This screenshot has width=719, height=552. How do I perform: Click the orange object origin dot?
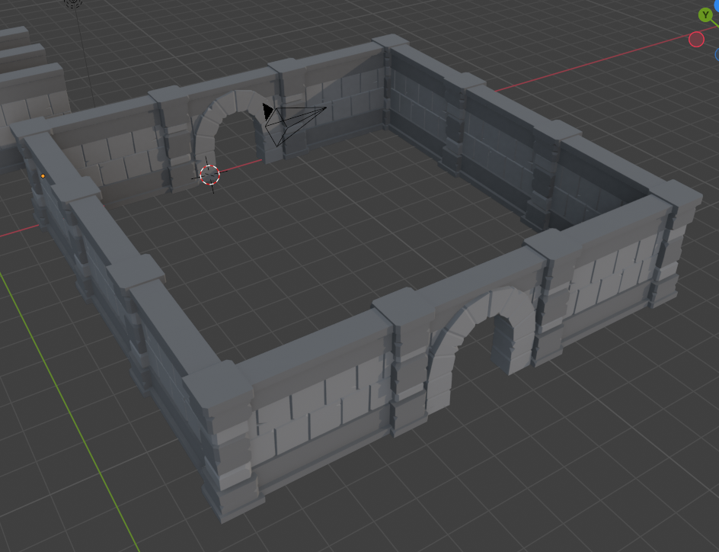pos(43,176)
